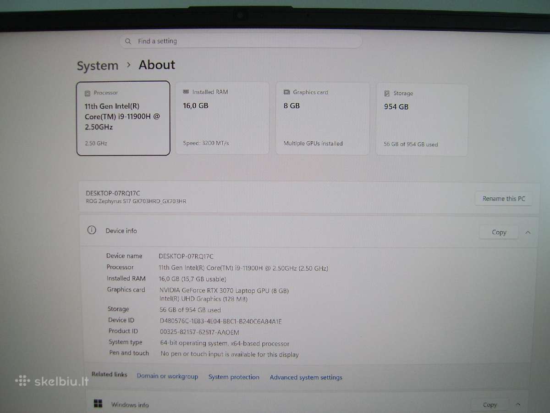Click the Storage drive icon
Viewport: 550px width, 413px height.
tap(387, 94)
